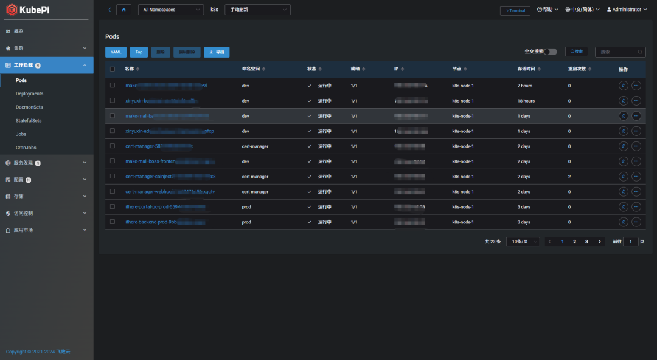The image size is (657, 360).
Task: Open the 概览 overview sidebar item
Action: point(18,32)
